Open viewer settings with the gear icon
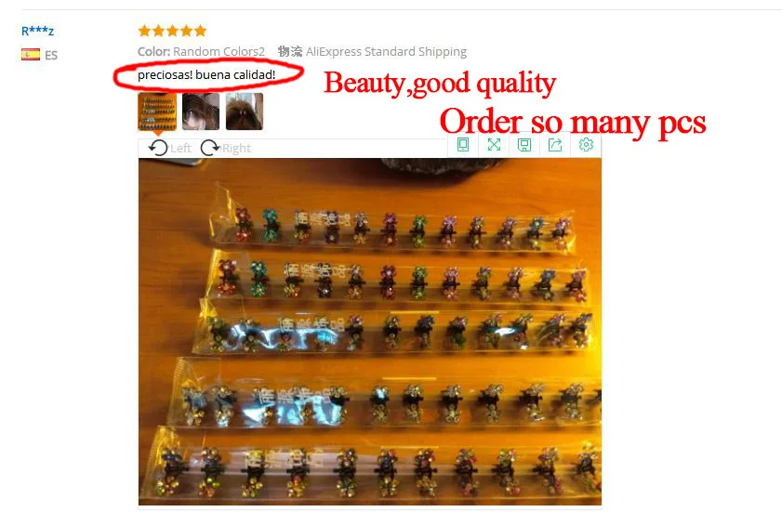This screenshot has width=782, height=512. click(586, 145)
